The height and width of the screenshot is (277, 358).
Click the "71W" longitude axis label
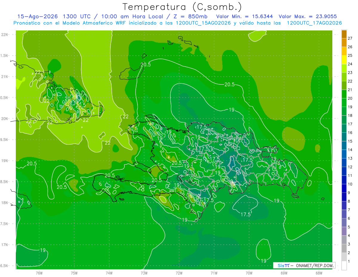214,273
